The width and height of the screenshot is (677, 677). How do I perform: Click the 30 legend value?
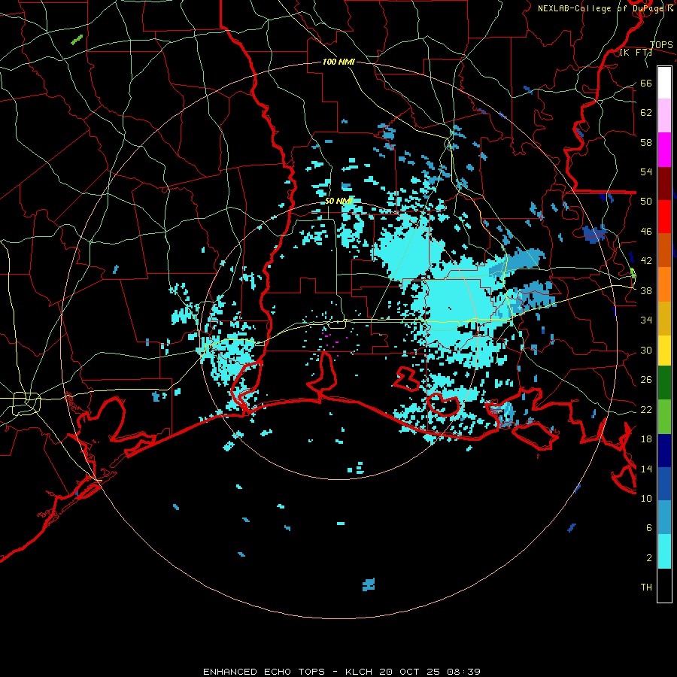pyautogui.click(x=646, y=350)
